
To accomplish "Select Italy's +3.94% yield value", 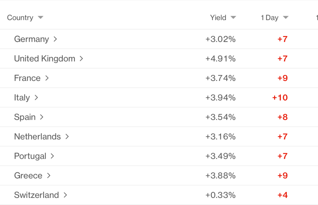I will point(220,98).
